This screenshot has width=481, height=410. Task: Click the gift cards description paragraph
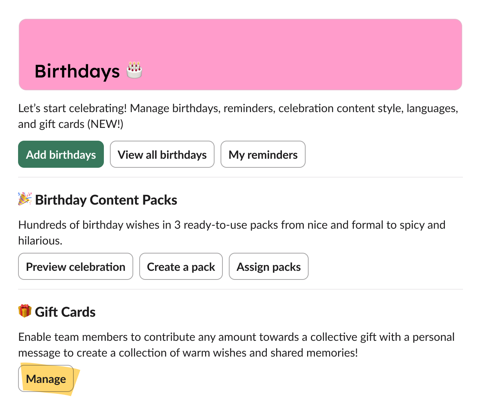236,345
